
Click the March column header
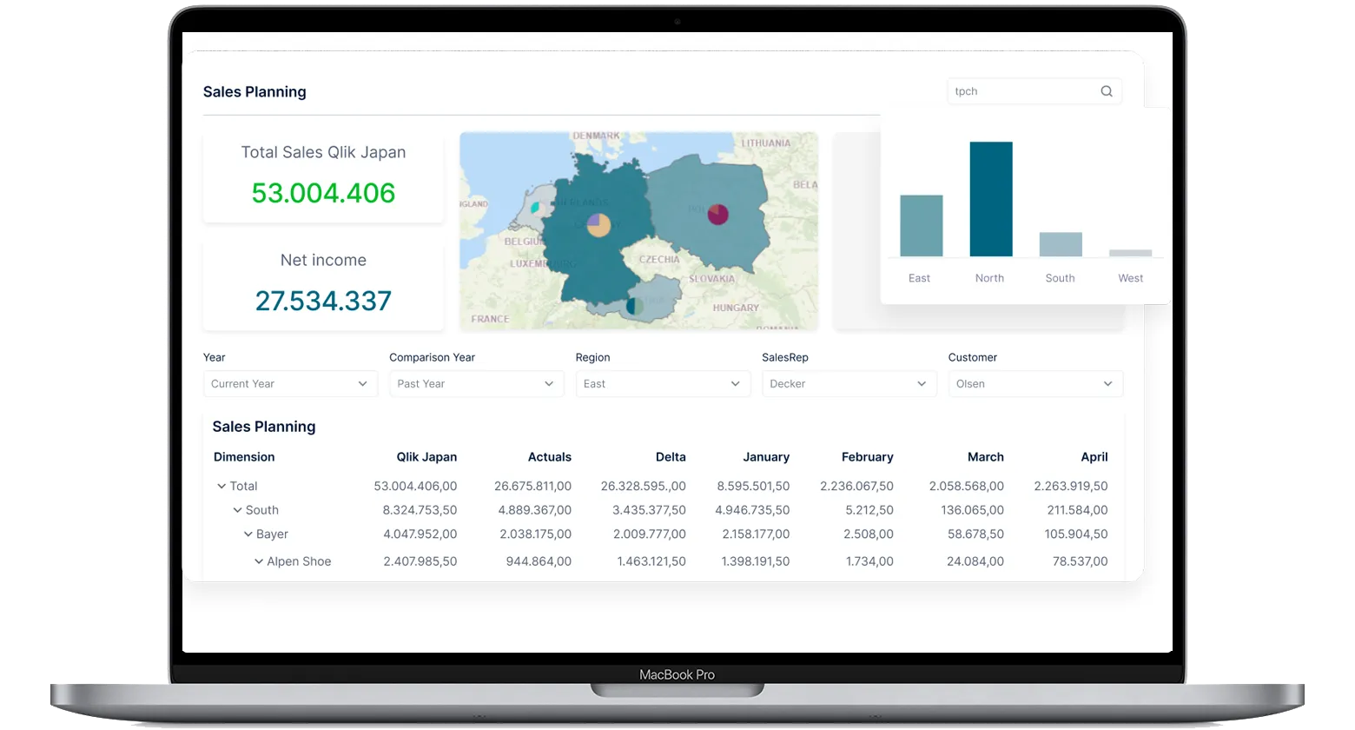pyautogui.click(x=986, y=457)
